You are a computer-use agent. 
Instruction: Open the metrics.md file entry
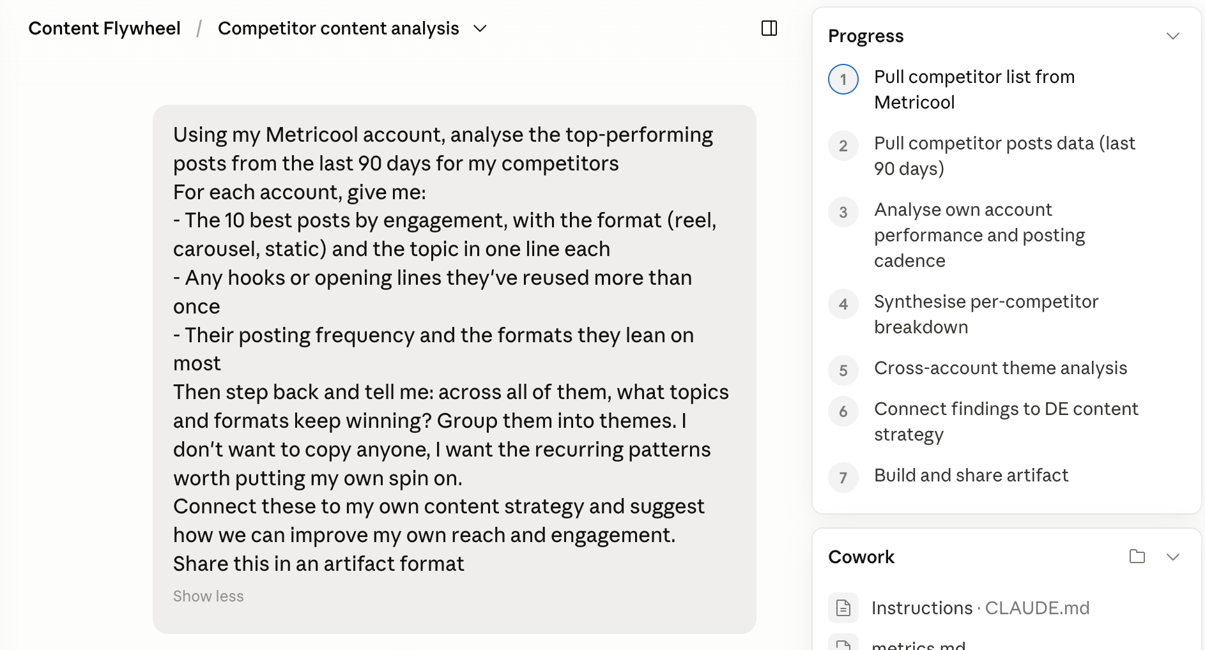[x=919, y=644]
